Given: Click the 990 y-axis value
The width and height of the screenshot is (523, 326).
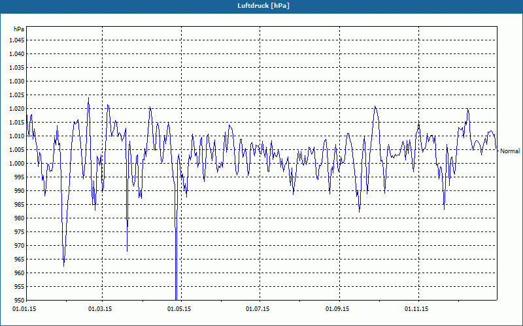Looking at the screenshot, I should [x=20, y=190].
